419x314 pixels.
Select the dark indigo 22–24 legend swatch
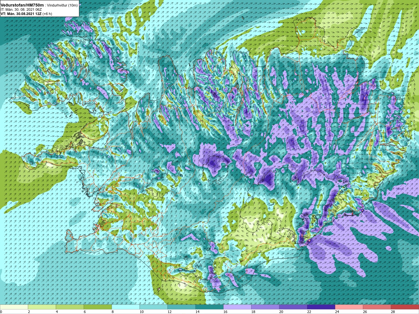coord(321,307)
